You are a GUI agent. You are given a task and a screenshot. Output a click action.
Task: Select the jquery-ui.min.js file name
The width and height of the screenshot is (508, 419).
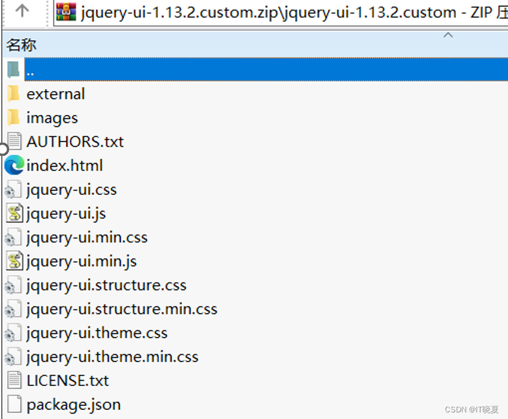tap(82, 261)
